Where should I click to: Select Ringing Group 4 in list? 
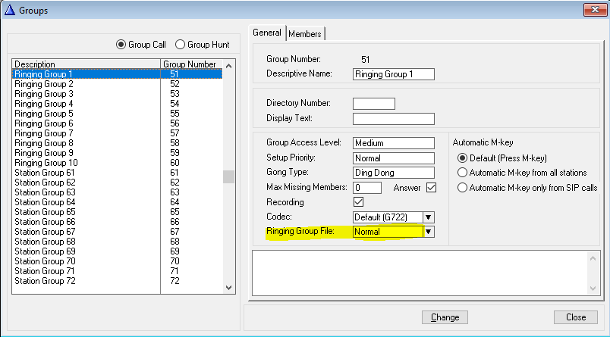[118, 104]
